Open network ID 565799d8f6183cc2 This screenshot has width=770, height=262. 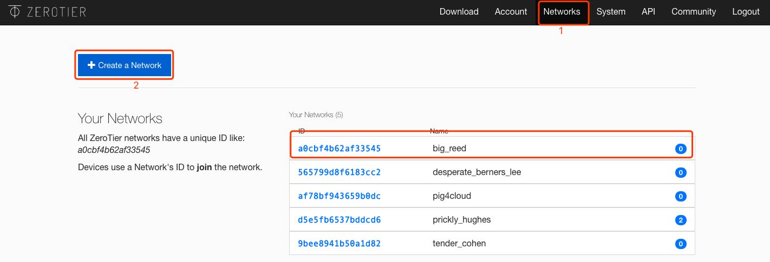(x=339, y=172)
